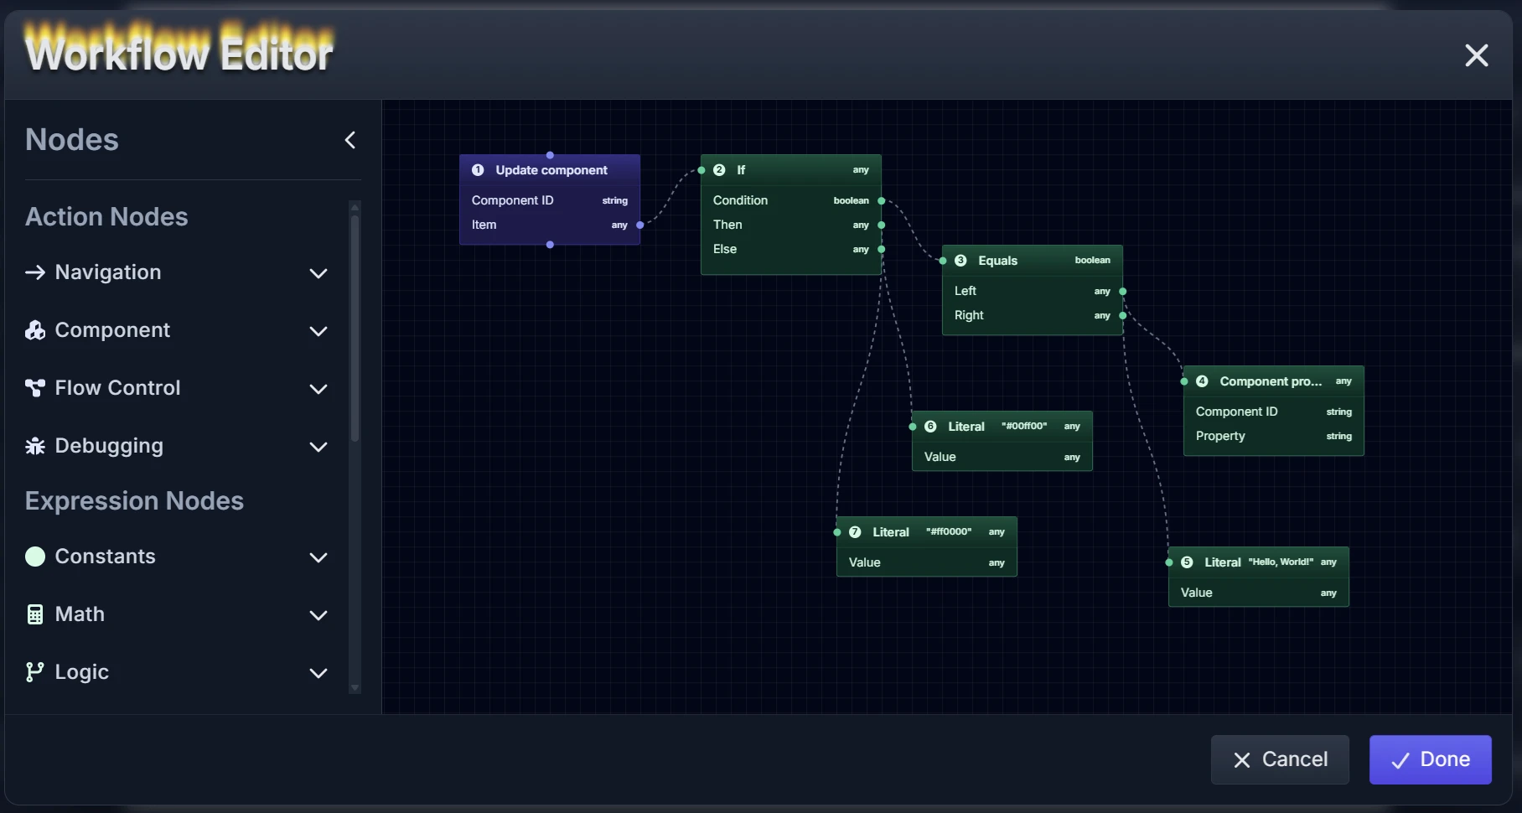Click the Value row of the #00ff00 literal
This screenshot has width=1522, height=813.
point(1002,457)
